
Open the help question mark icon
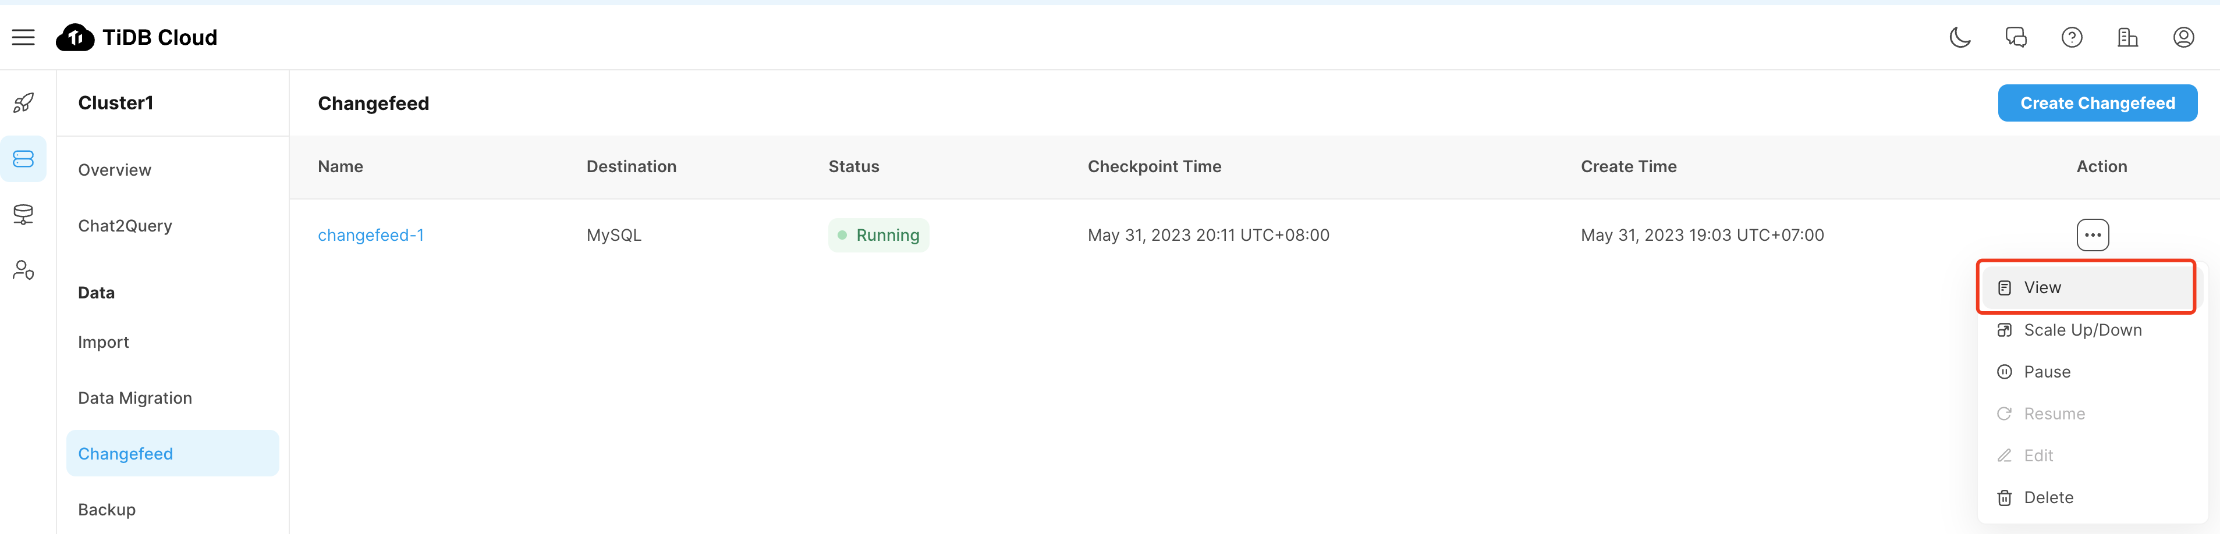[2072, 37]
